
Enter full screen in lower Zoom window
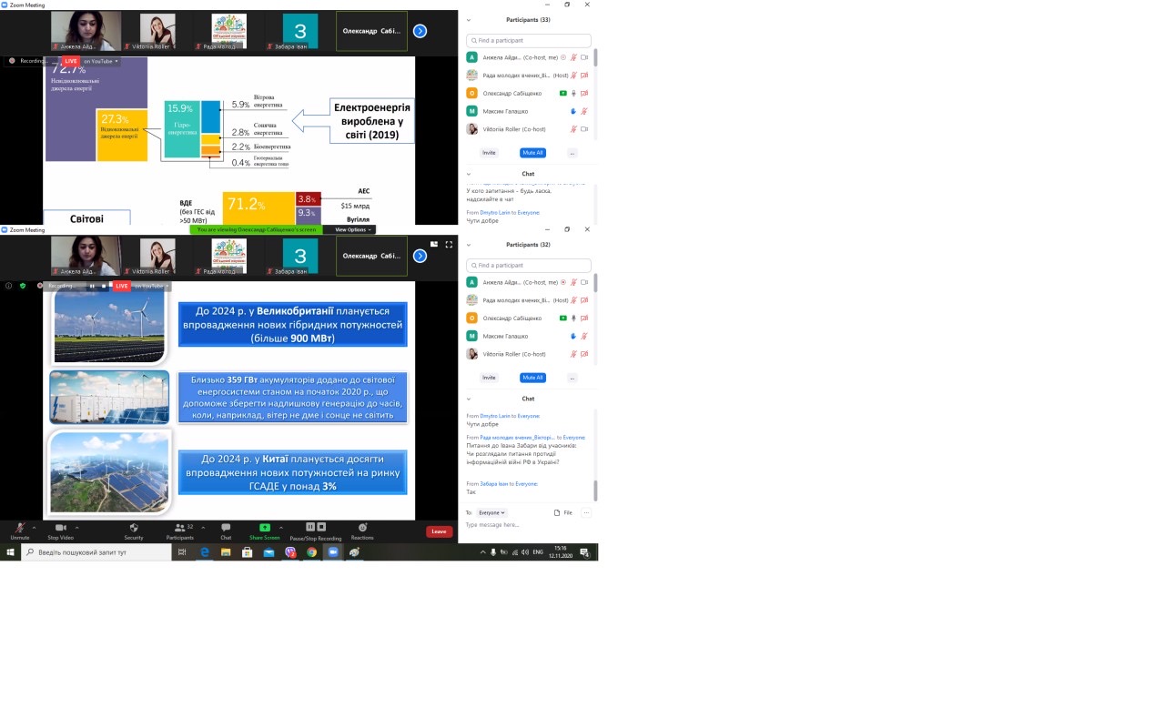[x=449, y=245]
